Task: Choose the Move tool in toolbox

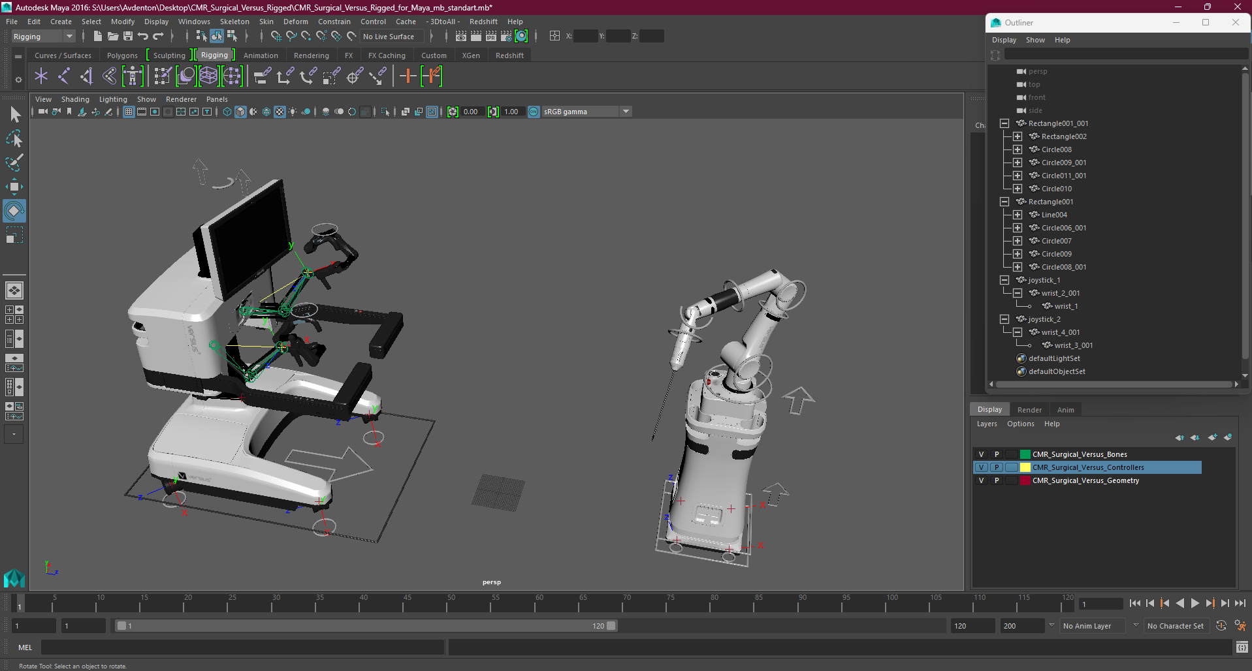Action: [x=14, y=187]
